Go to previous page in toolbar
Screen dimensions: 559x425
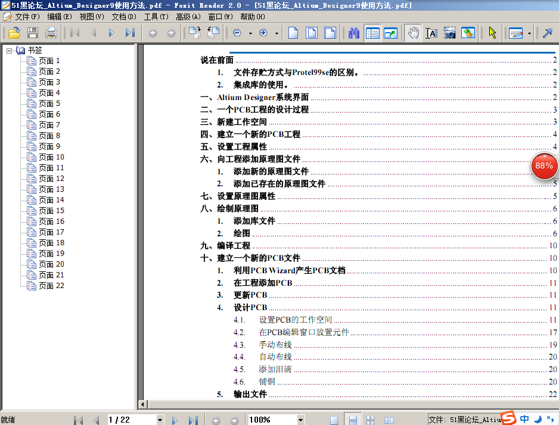(94, 33)
